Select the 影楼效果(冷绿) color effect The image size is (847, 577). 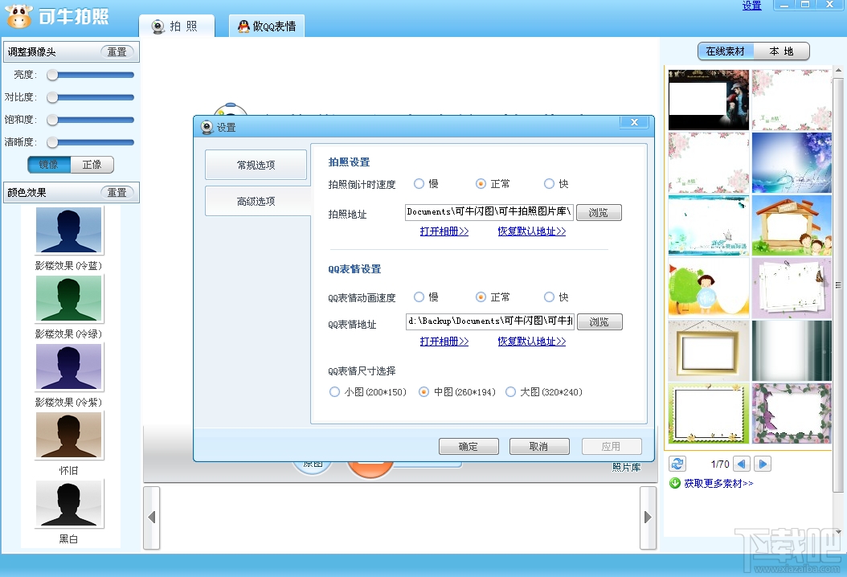pos(68,298)
